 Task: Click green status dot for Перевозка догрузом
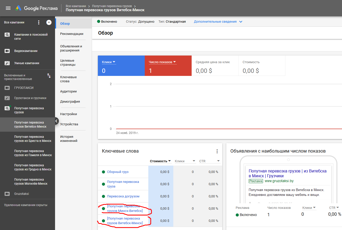pyautogui.click(x=103, y=196)
